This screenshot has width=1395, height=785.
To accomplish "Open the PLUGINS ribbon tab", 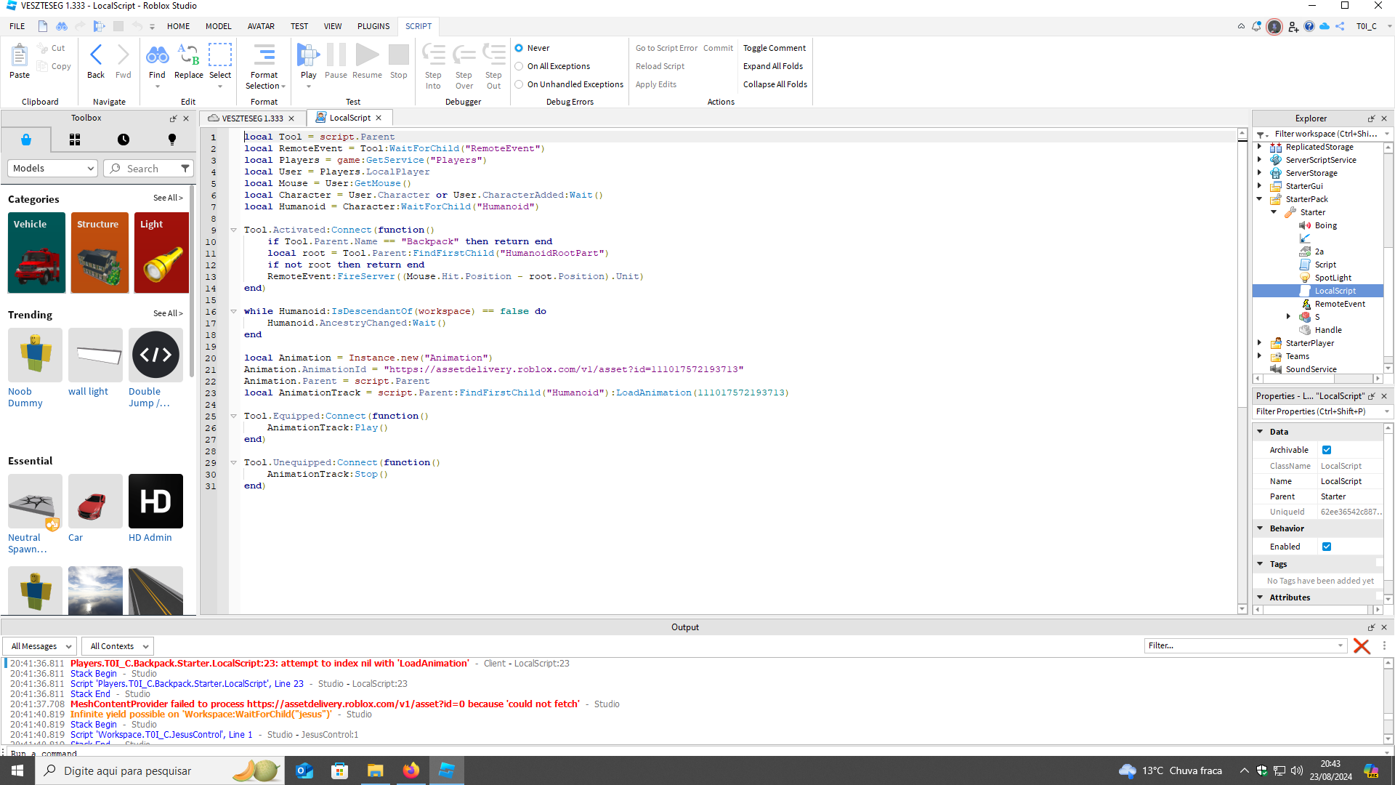I will [373, 26].
